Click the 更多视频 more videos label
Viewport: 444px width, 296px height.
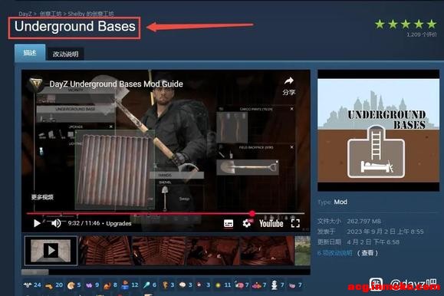[x=42, y=197]
